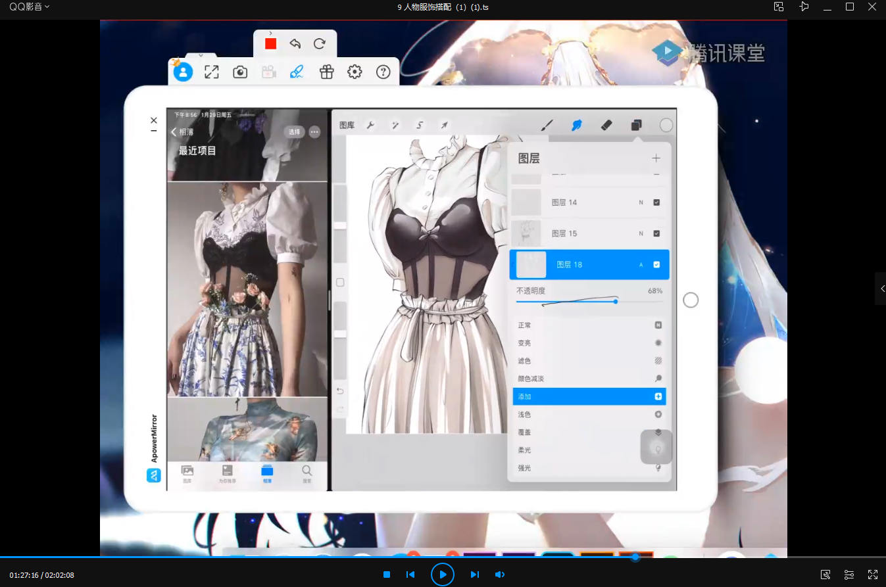Screen dimensions: 886x587
Task: Uncheck the visibility box for 图层 18
Action: (656, 264)
